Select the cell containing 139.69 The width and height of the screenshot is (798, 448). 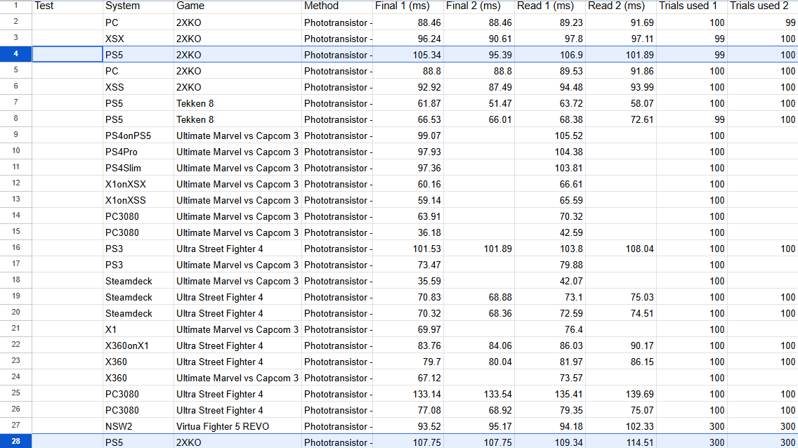621,394
